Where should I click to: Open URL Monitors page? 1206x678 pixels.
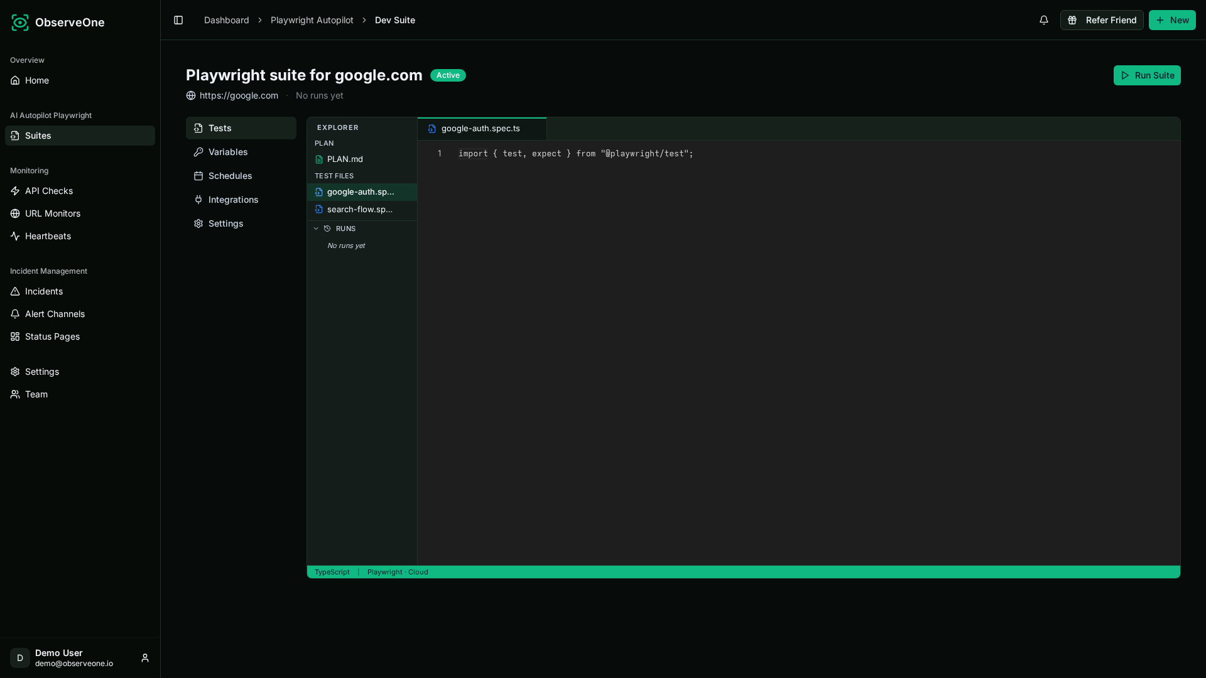80,213
